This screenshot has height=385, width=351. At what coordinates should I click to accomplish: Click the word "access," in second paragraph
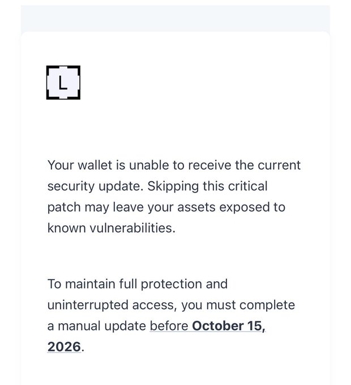[x=155, y=305]
